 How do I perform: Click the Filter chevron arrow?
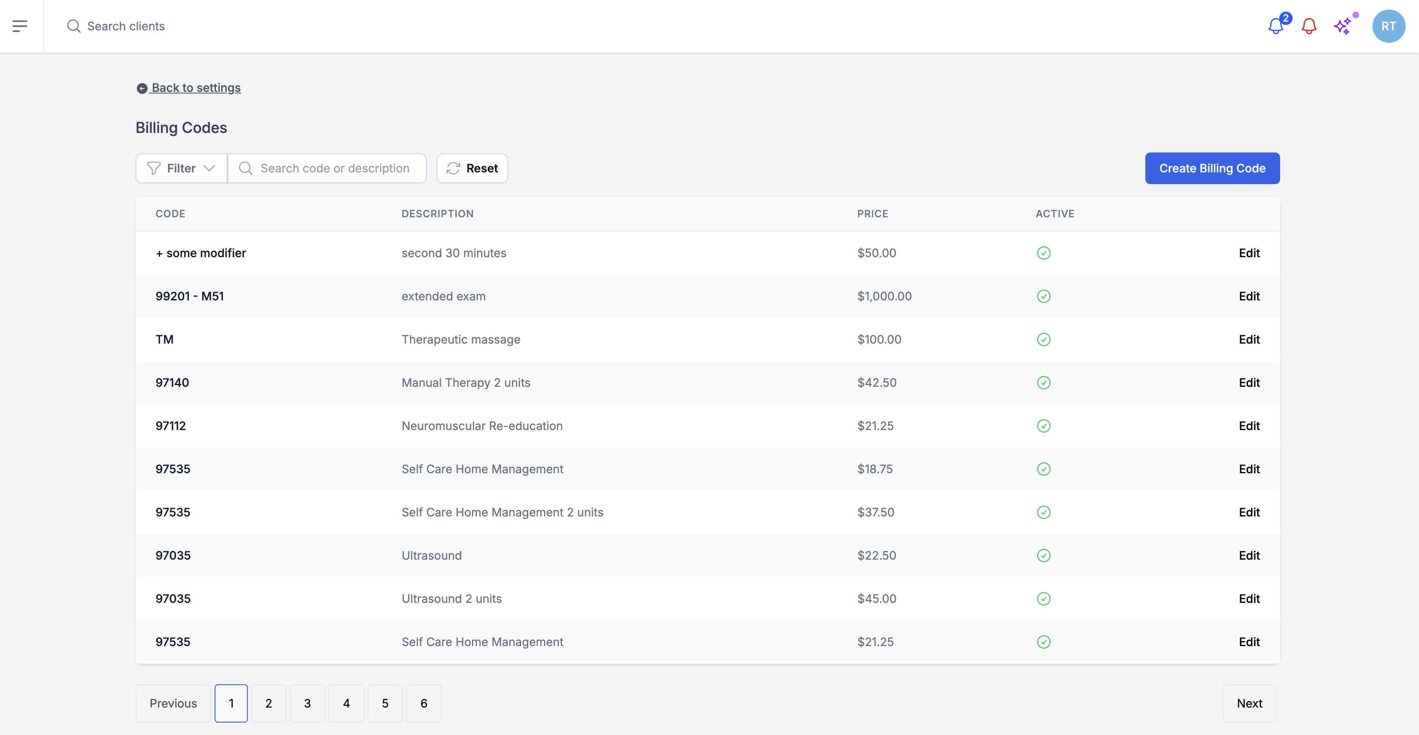209,168
